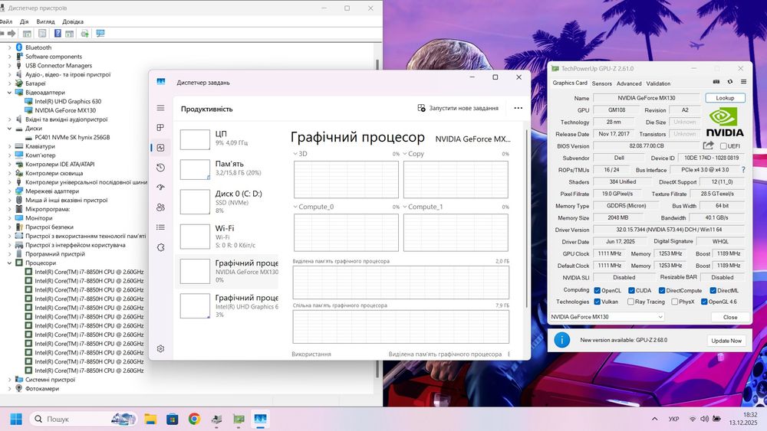Click show/hide console tree icon in Device Manager
This screenshot has width=767, height=431.
coord(27,33)
